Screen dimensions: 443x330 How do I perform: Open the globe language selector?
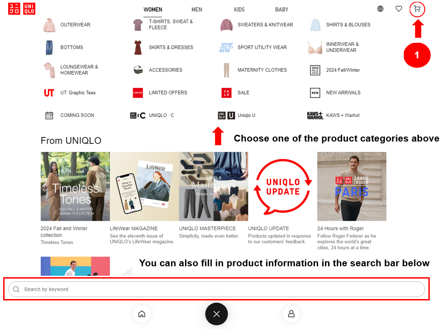click(x=380, y=9)
